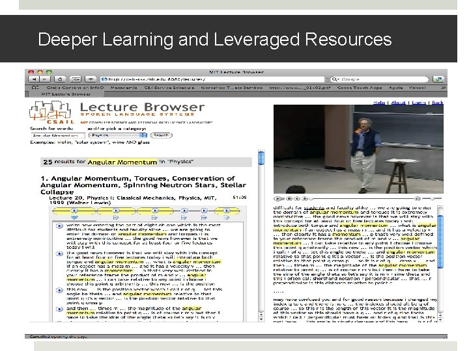Click the transcript pane scrollbar thumb
469x351 pixels.
tap(440, 241)
